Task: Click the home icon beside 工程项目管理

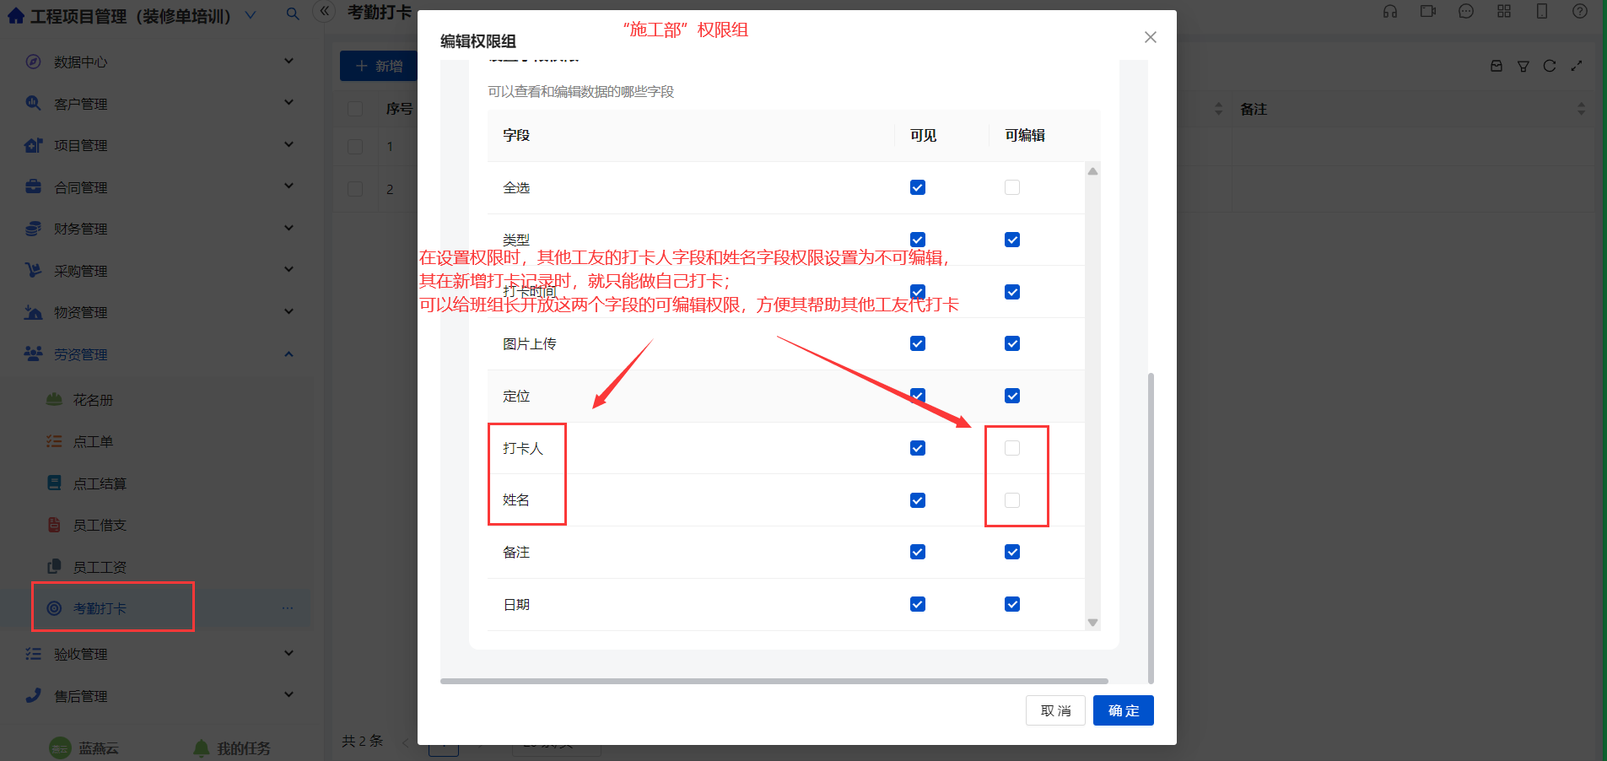Action: click(x=16, y=16)
